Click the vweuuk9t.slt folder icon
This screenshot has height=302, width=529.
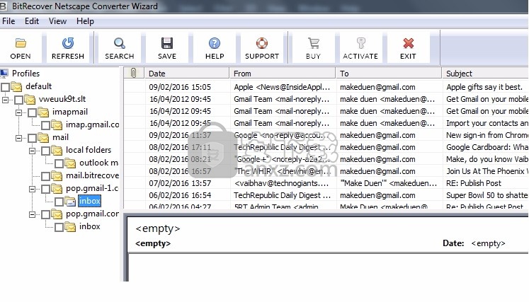coord(30,100)
